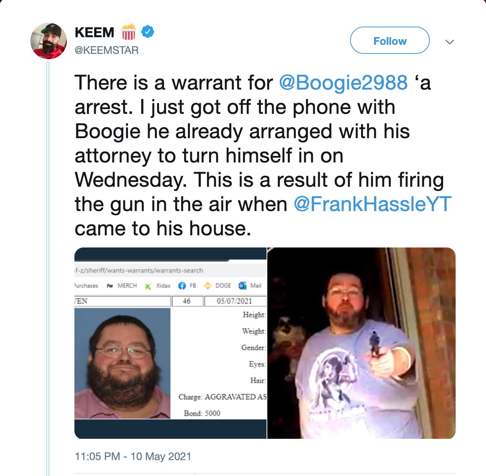Open the tweet options chevron menu
The width and height of the screenshot is (486, 476).
click(x=450, y=42)
